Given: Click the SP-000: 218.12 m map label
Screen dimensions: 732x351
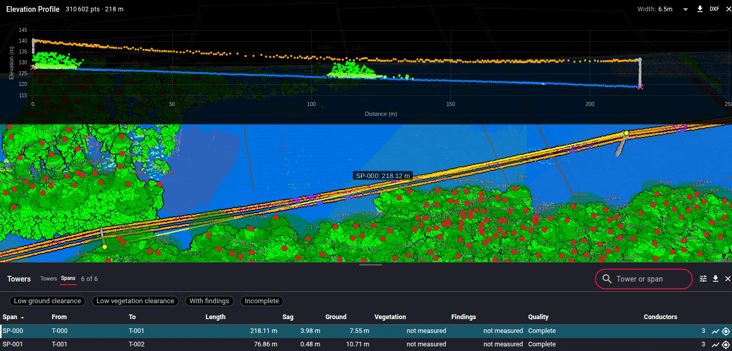Looking at the screenshot, I should (382, 176).
